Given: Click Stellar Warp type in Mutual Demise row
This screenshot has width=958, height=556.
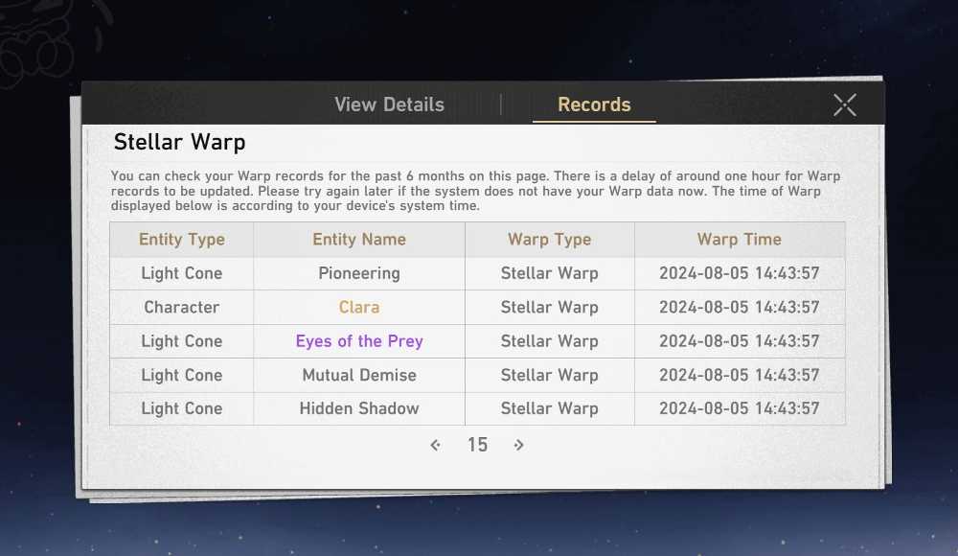Looking at the screenshot, I should [x=549, y=375].
